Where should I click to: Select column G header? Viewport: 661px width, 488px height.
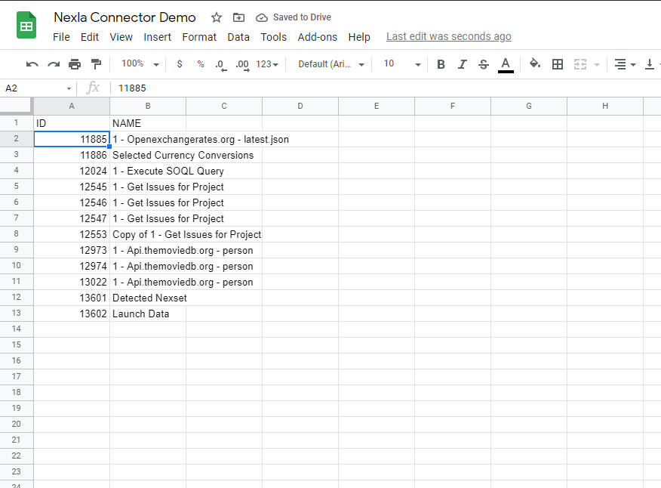(529, 106)
